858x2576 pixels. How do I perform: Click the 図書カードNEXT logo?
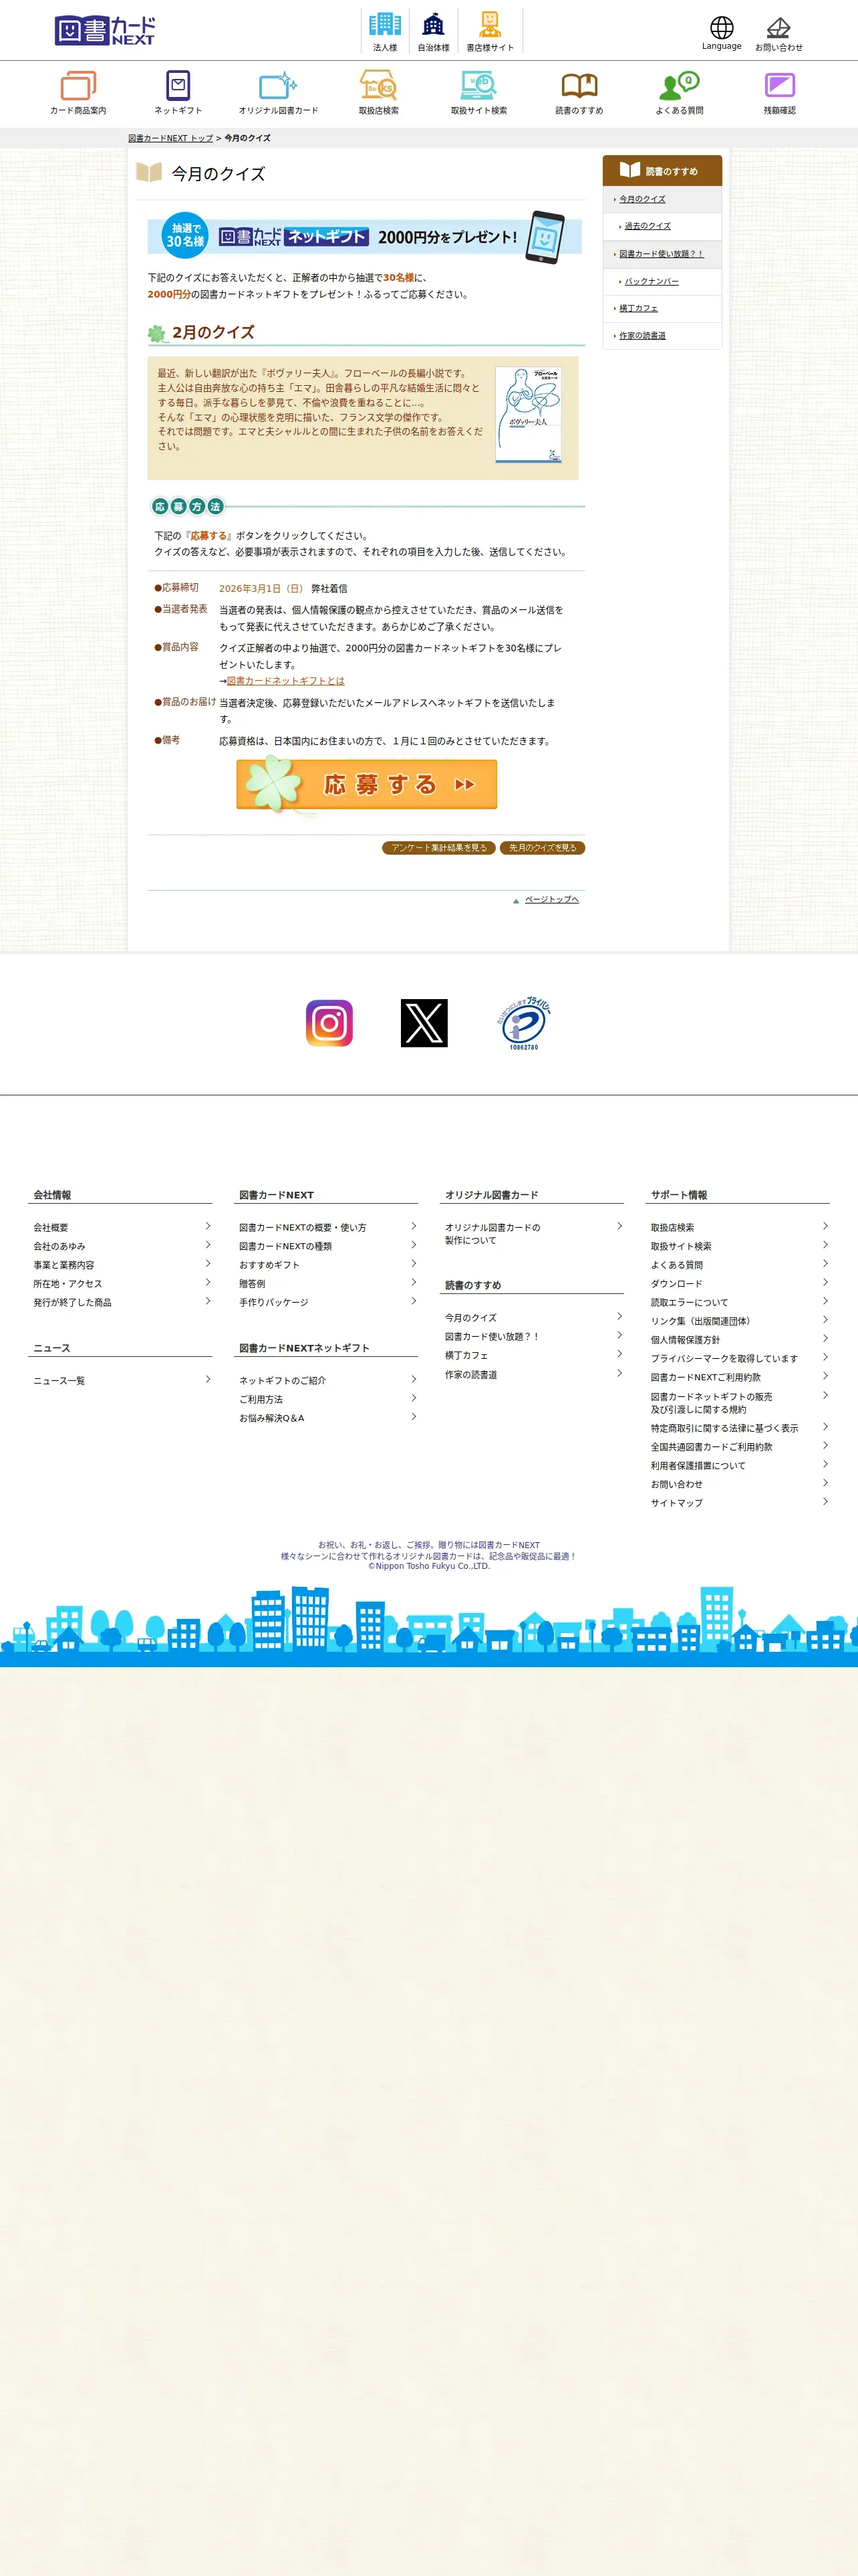click(x=105, y=30)
